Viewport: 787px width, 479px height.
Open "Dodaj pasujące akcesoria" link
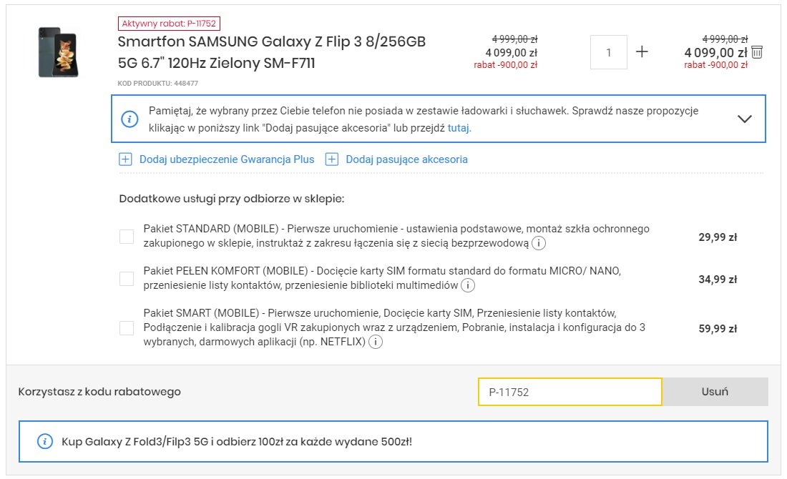406,159
